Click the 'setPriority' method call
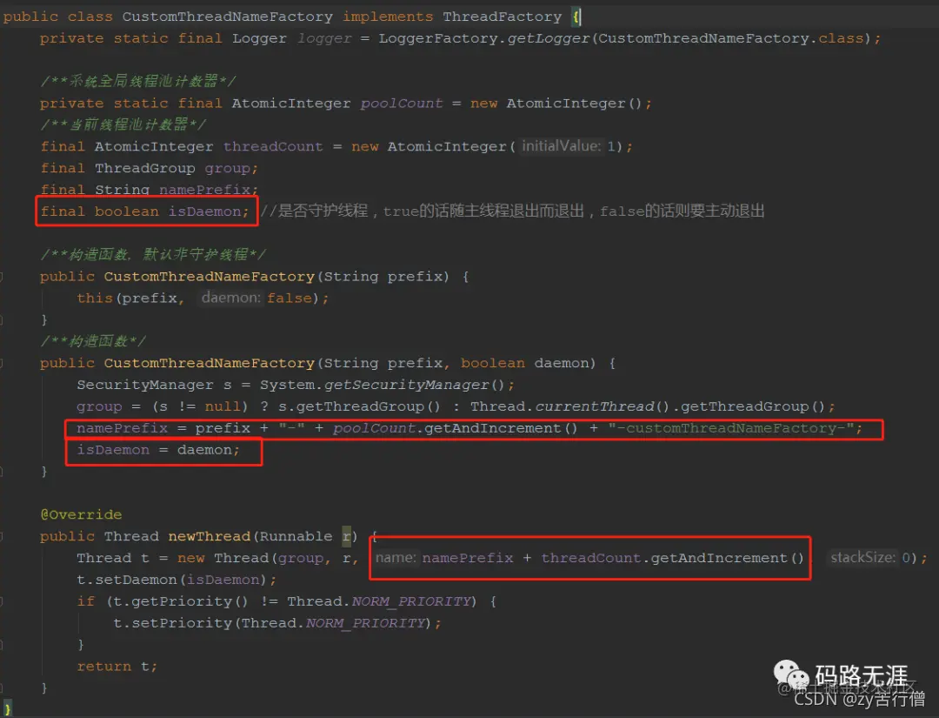The image size is (939, 718). 182,623
